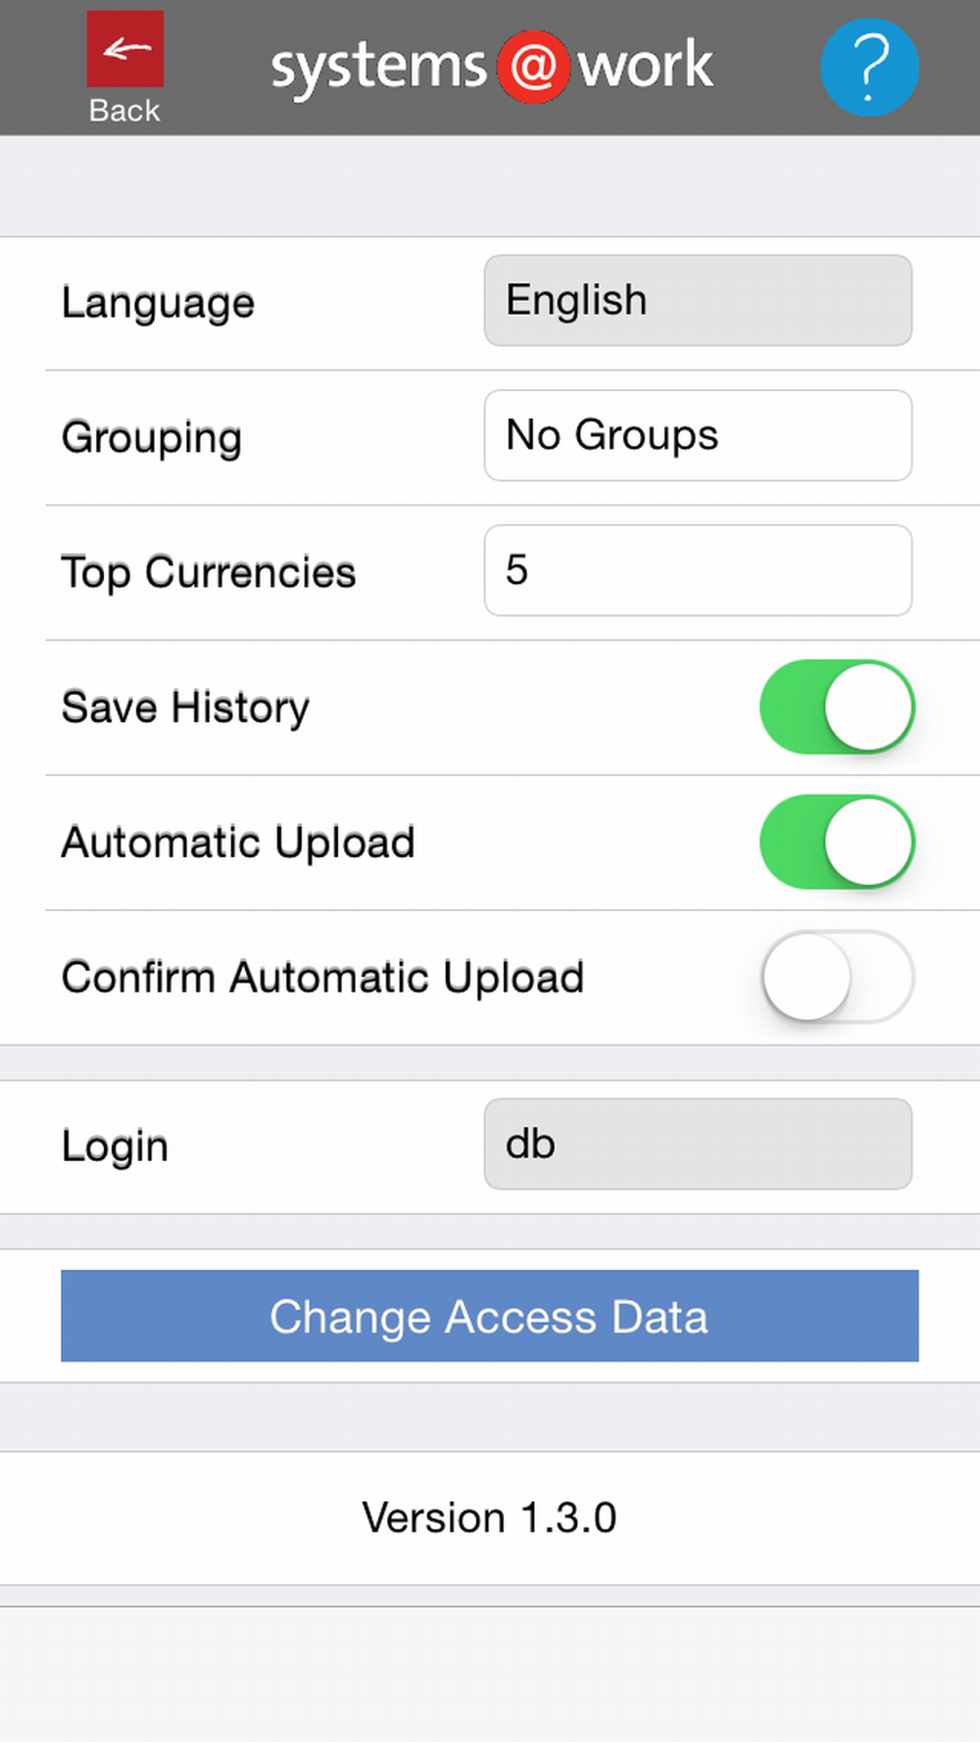This screenshot has width=980, height=1742.
Task: Tap the red Back arrow icon
Action: point(124,49)
